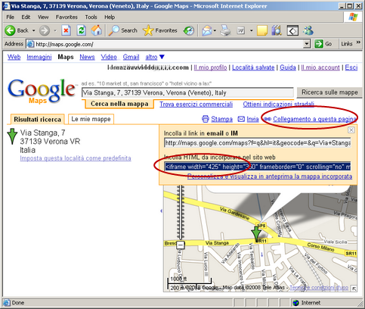
Task: Click the email link URL field
Action: click(258, 143)
